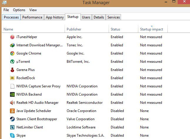
Task: Click the Steam Client Bootstrapper name
Action: 37,119
